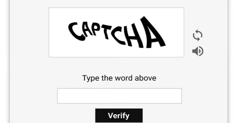Refresh the CAPTCHA with the circular arrows icon

pyautogui.click(x=197, y=35)
